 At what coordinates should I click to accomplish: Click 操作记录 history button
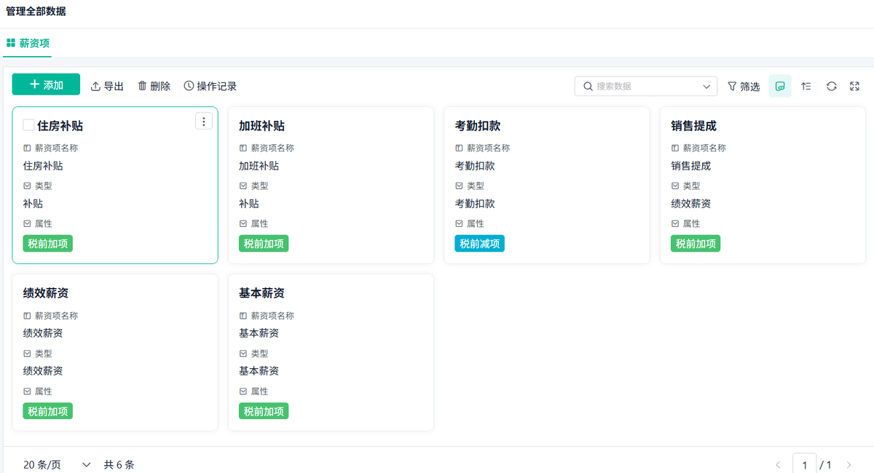click(x=210, y=86)
